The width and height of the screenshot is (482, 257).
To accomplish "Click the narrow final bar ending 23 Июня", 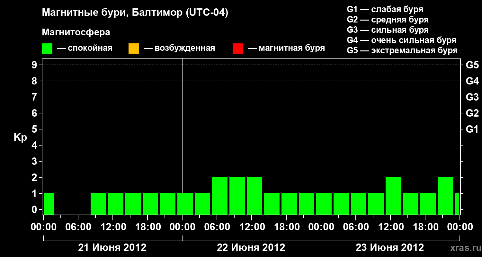I will 457,204.
